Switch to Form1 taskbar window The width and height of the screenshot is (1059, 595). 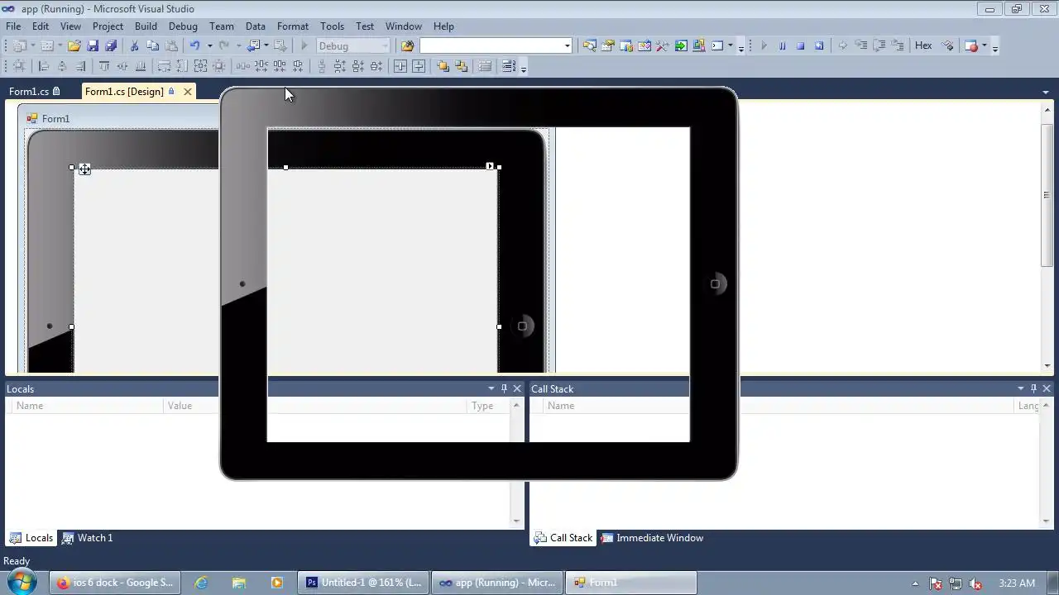coord(631,583)
